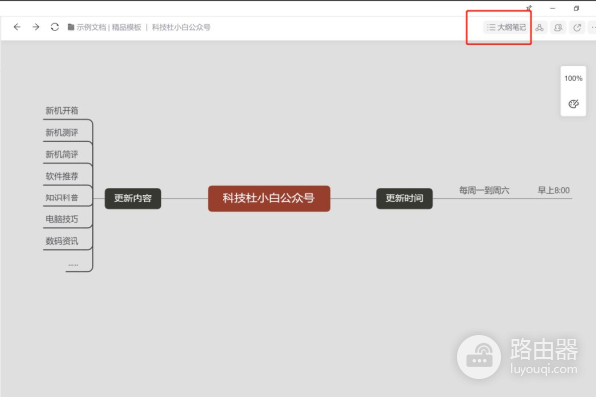Select the 知识科普 node
The image size is (596, 397).
click(62, 198)
